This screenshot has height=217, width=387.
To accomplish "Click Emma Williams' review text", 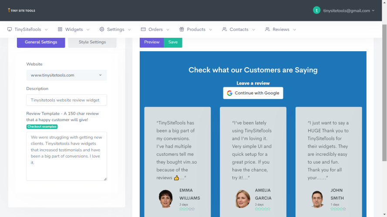I will point(177,150).
